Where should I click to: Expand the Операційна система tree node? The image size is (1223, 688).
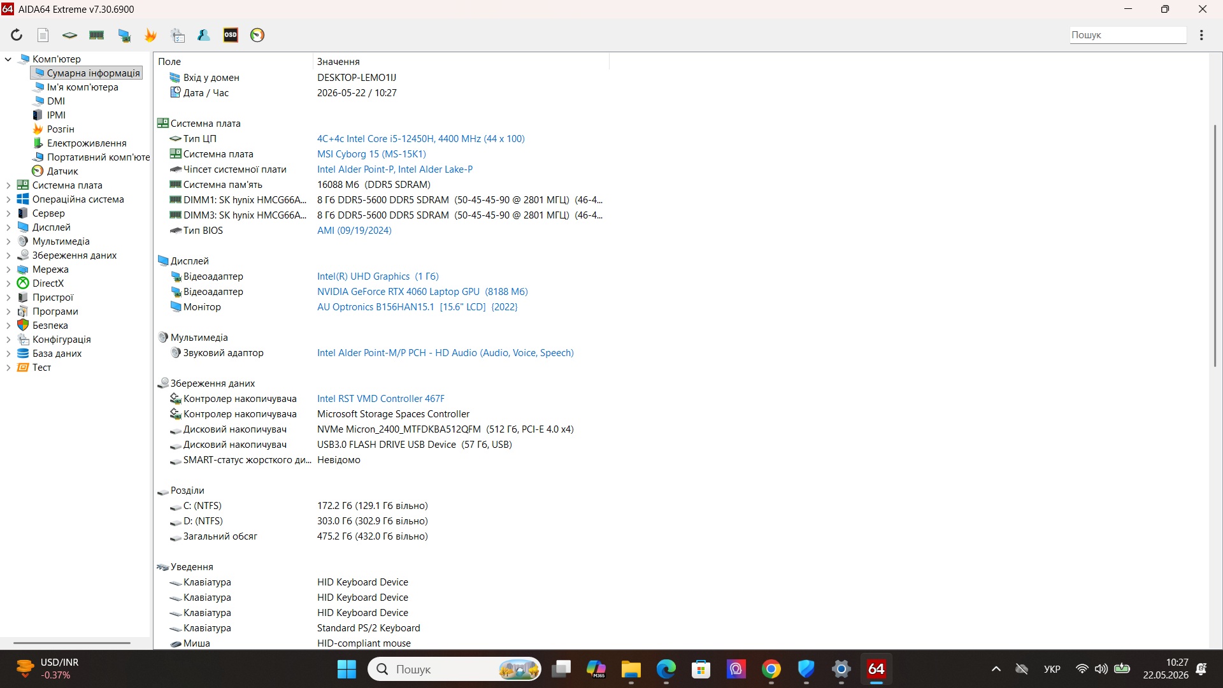8,199
